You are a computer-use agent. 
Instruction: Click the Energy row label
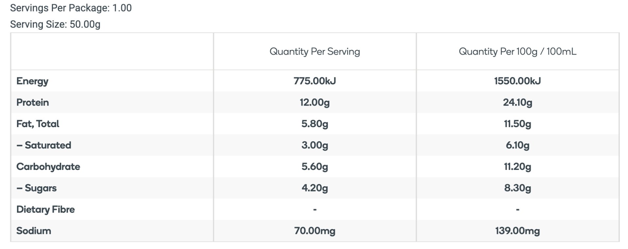click(32, 81)
